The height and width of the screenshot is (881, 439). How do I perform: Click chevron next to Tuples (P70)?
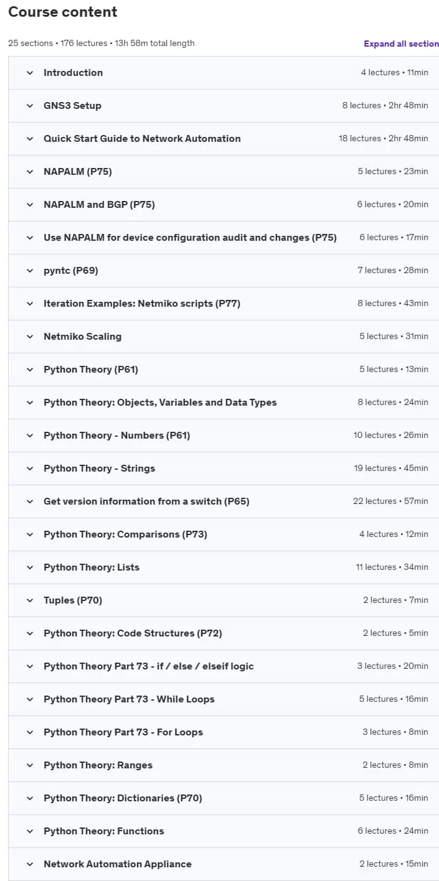(x=29, y=600)
